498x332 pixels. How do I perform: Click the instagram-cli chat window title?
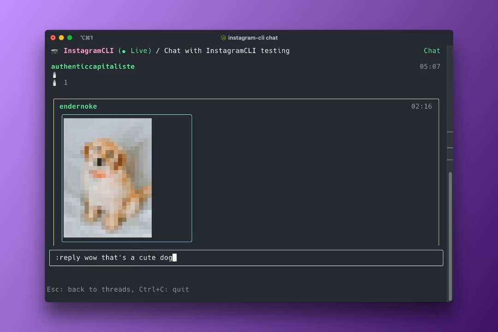click(253, 37)
